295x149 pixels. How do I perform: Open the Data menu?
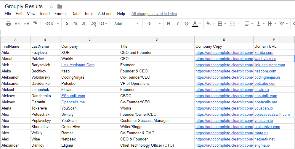coord(75,14)
